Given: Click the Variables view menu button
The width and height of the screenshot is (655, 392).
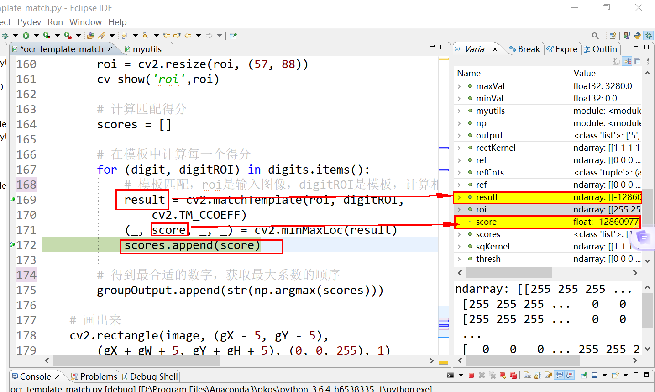Looking at the screenshot, I should 648,61.
